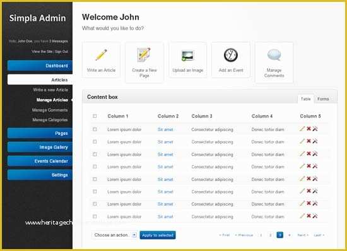This screenshot has width=347, height=251.
Task: Click tools icon in first table row
Action: [315, 129]
